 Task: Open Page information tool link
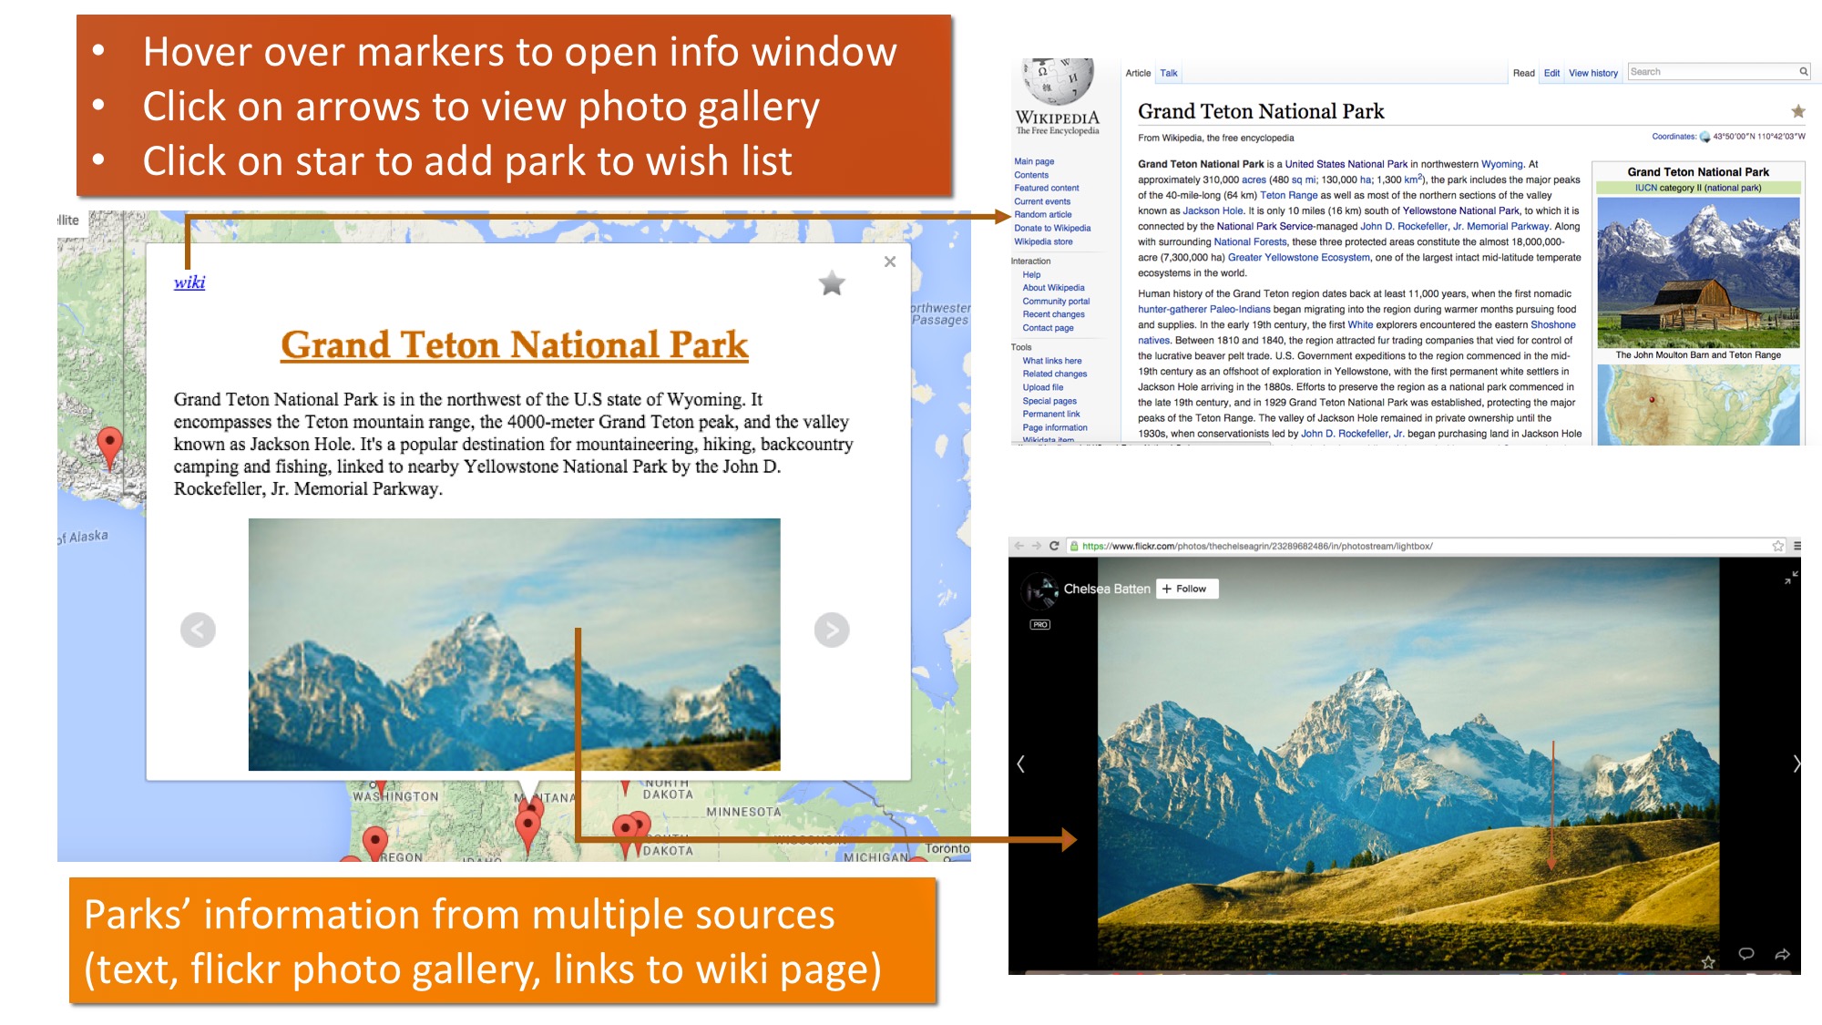(1055, 427)
